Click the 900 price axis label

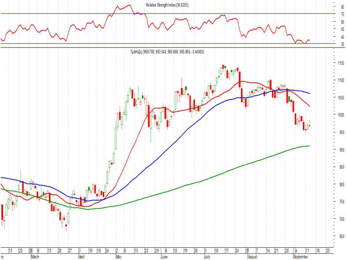click(x=342, y=150)
